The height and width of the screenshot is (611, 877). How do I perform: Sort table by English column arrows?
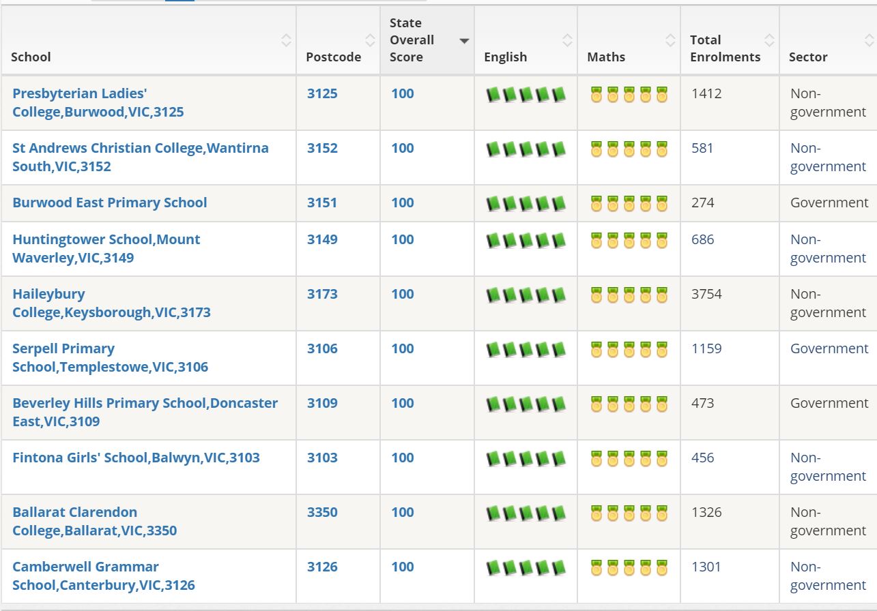567,40
